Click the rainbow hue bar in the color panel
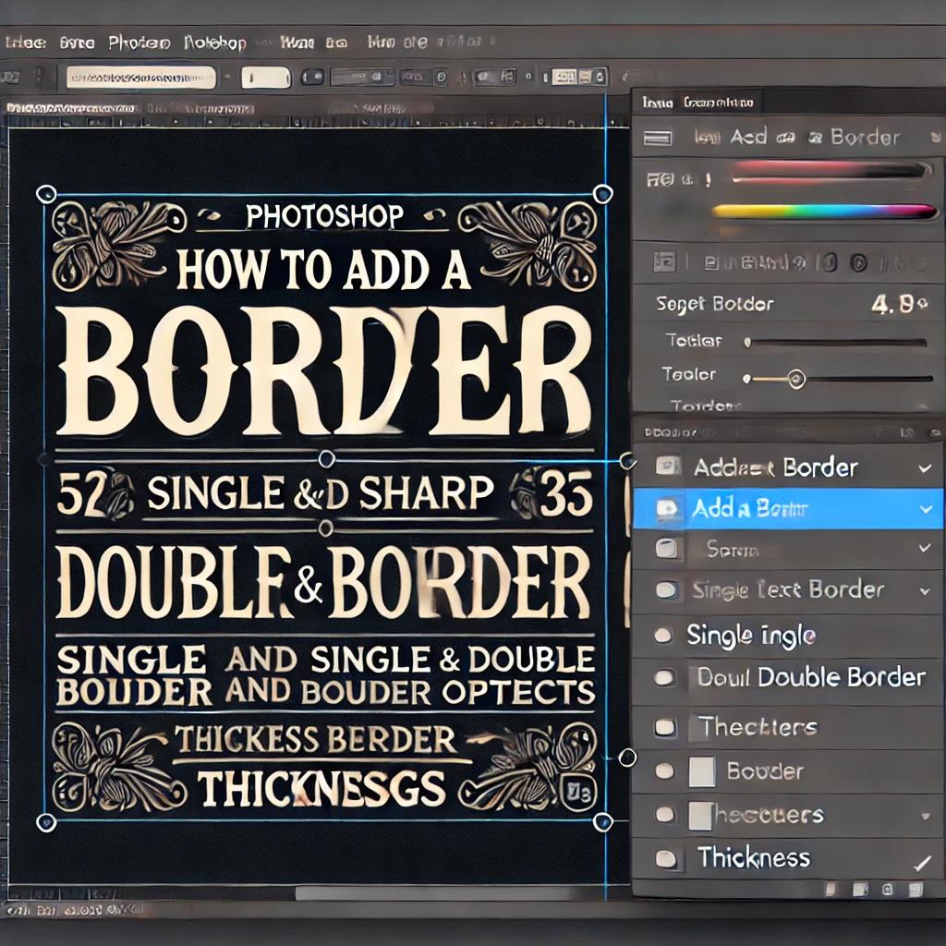Image resolution: width=946 pixels, height=946 pixels. click(x=823, y=212)
